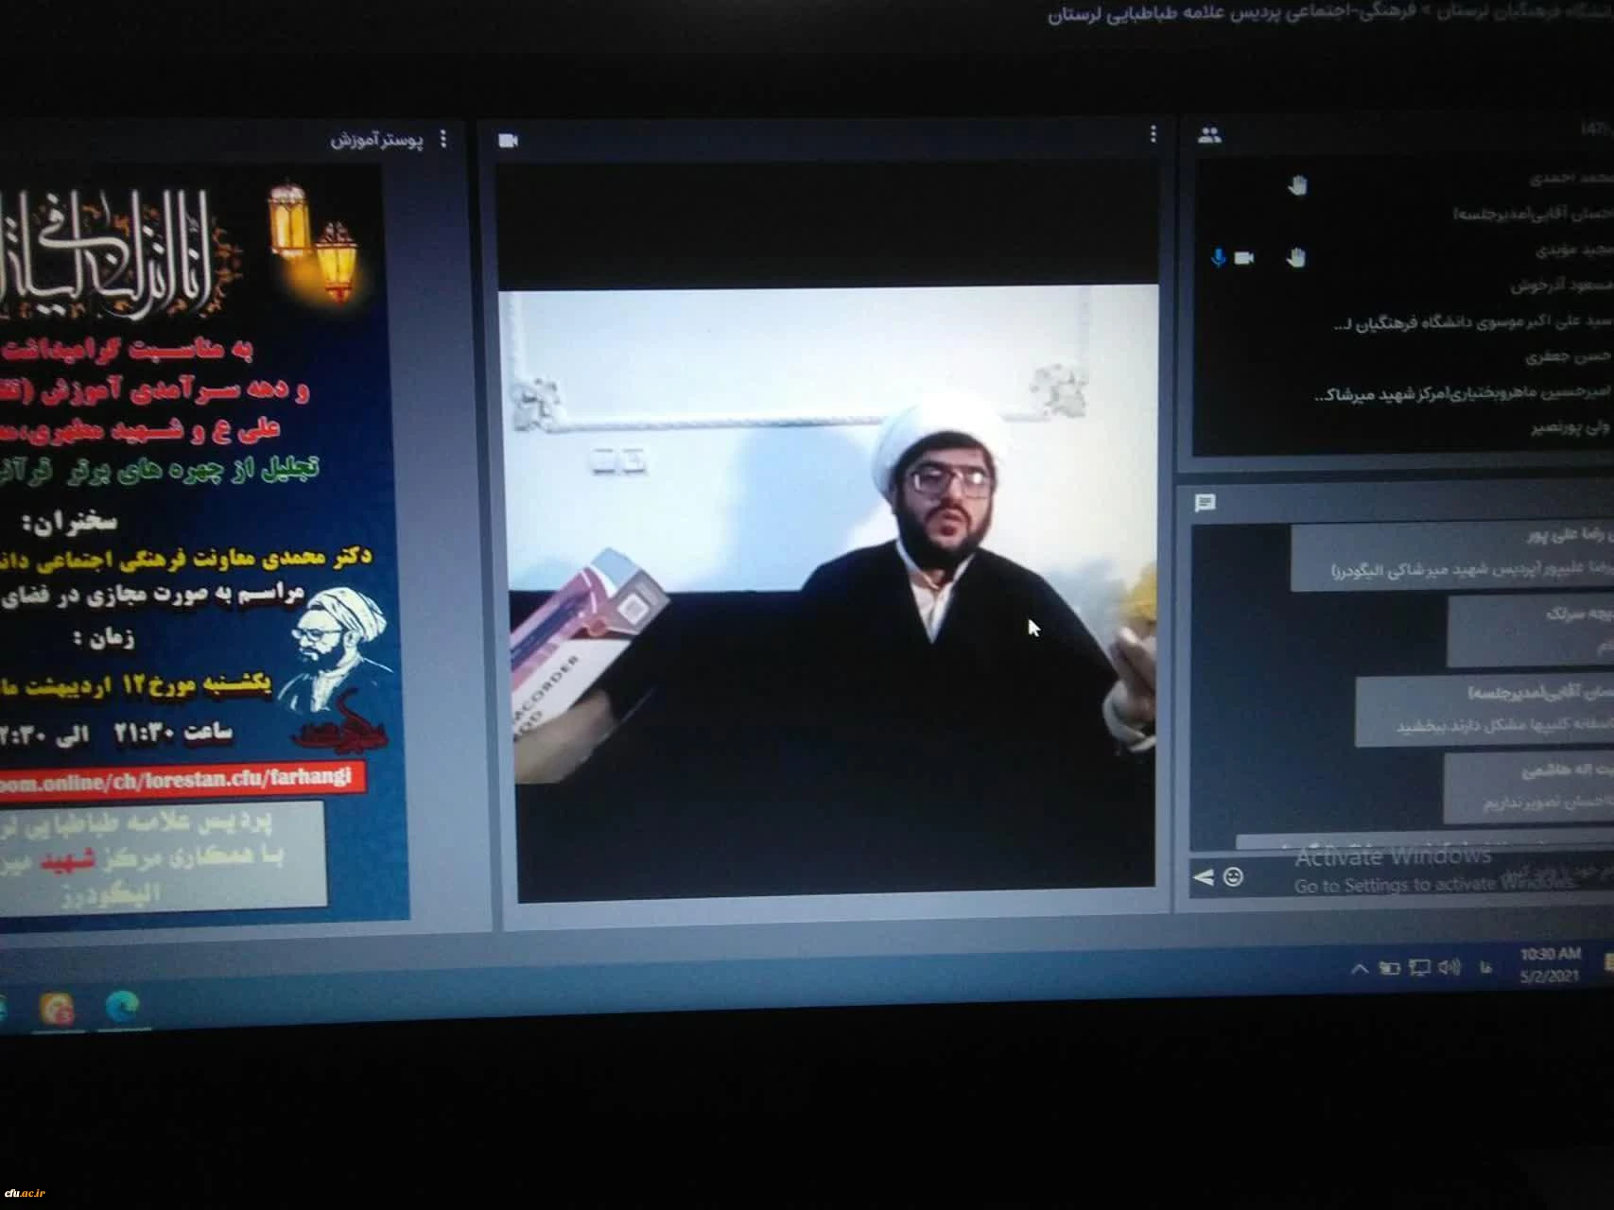Click the raised hand icon in top attendee row
Image resolution: width=1614 pixels, height=1210 pixels.
pos(1297,185)
